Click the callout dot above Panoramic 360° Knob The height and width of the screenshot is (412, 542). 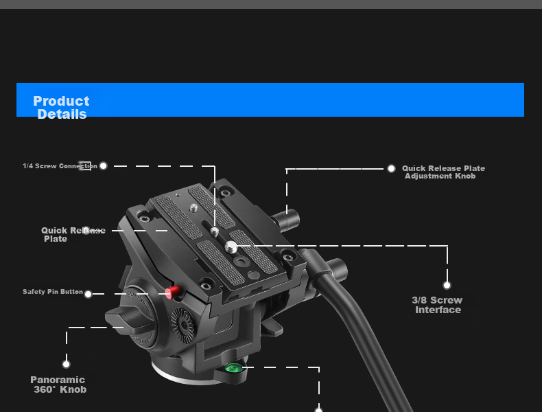66,364
